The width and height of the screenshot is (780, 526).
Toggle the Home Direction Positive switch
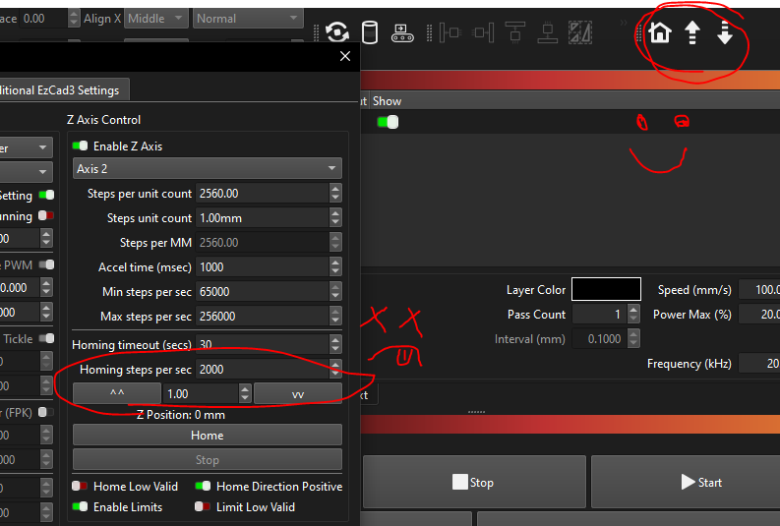[x=203, y=486]
